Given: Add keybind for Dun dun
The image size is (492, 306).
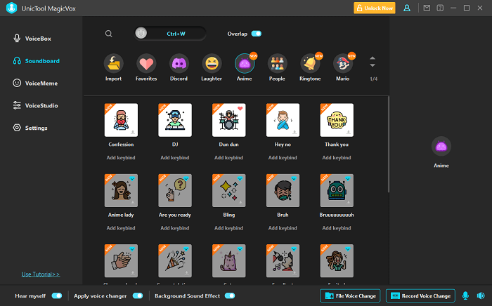Looking at the screenshot, I should 228,157.
